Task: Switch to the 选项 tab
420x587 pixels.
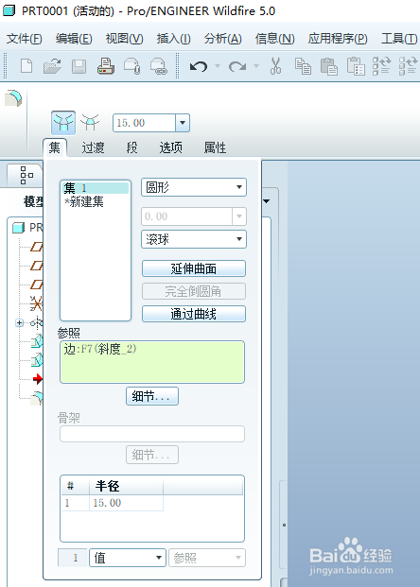Action: point(171,147)
